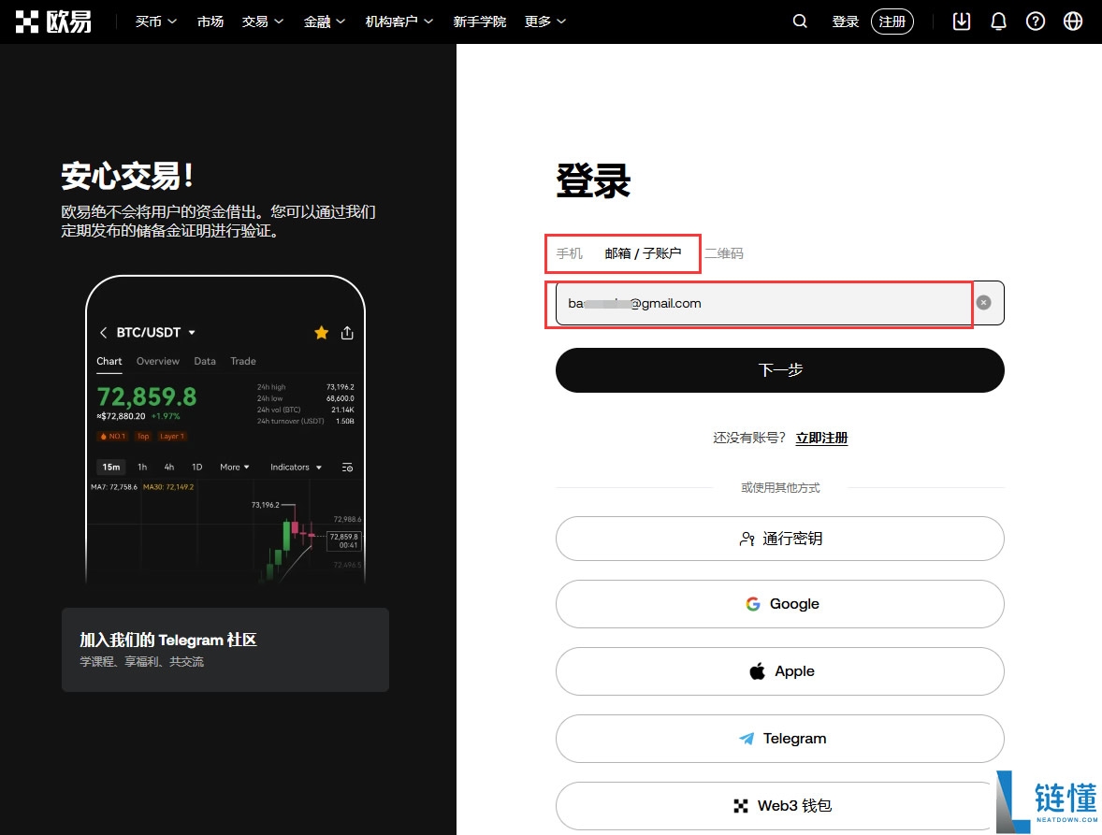Select the 1h timeframe
The image size is (1102, 835).
coord(142,467)
